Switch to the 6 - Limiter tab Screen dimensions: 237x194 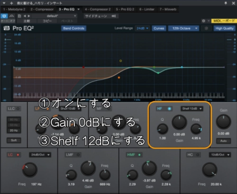tap(147, 9)
